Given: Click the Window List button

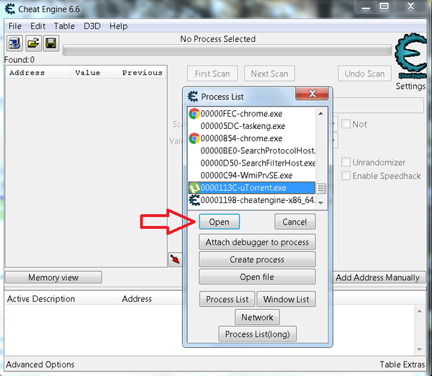Looking at the screenshot, I should click(x=287, y=299).
